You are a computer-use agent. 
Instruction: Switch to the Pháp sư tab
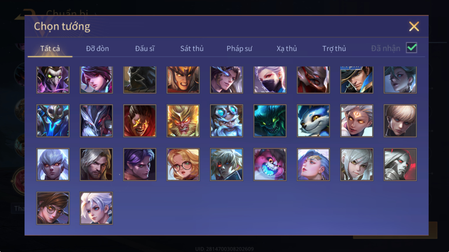pos(239,49)
